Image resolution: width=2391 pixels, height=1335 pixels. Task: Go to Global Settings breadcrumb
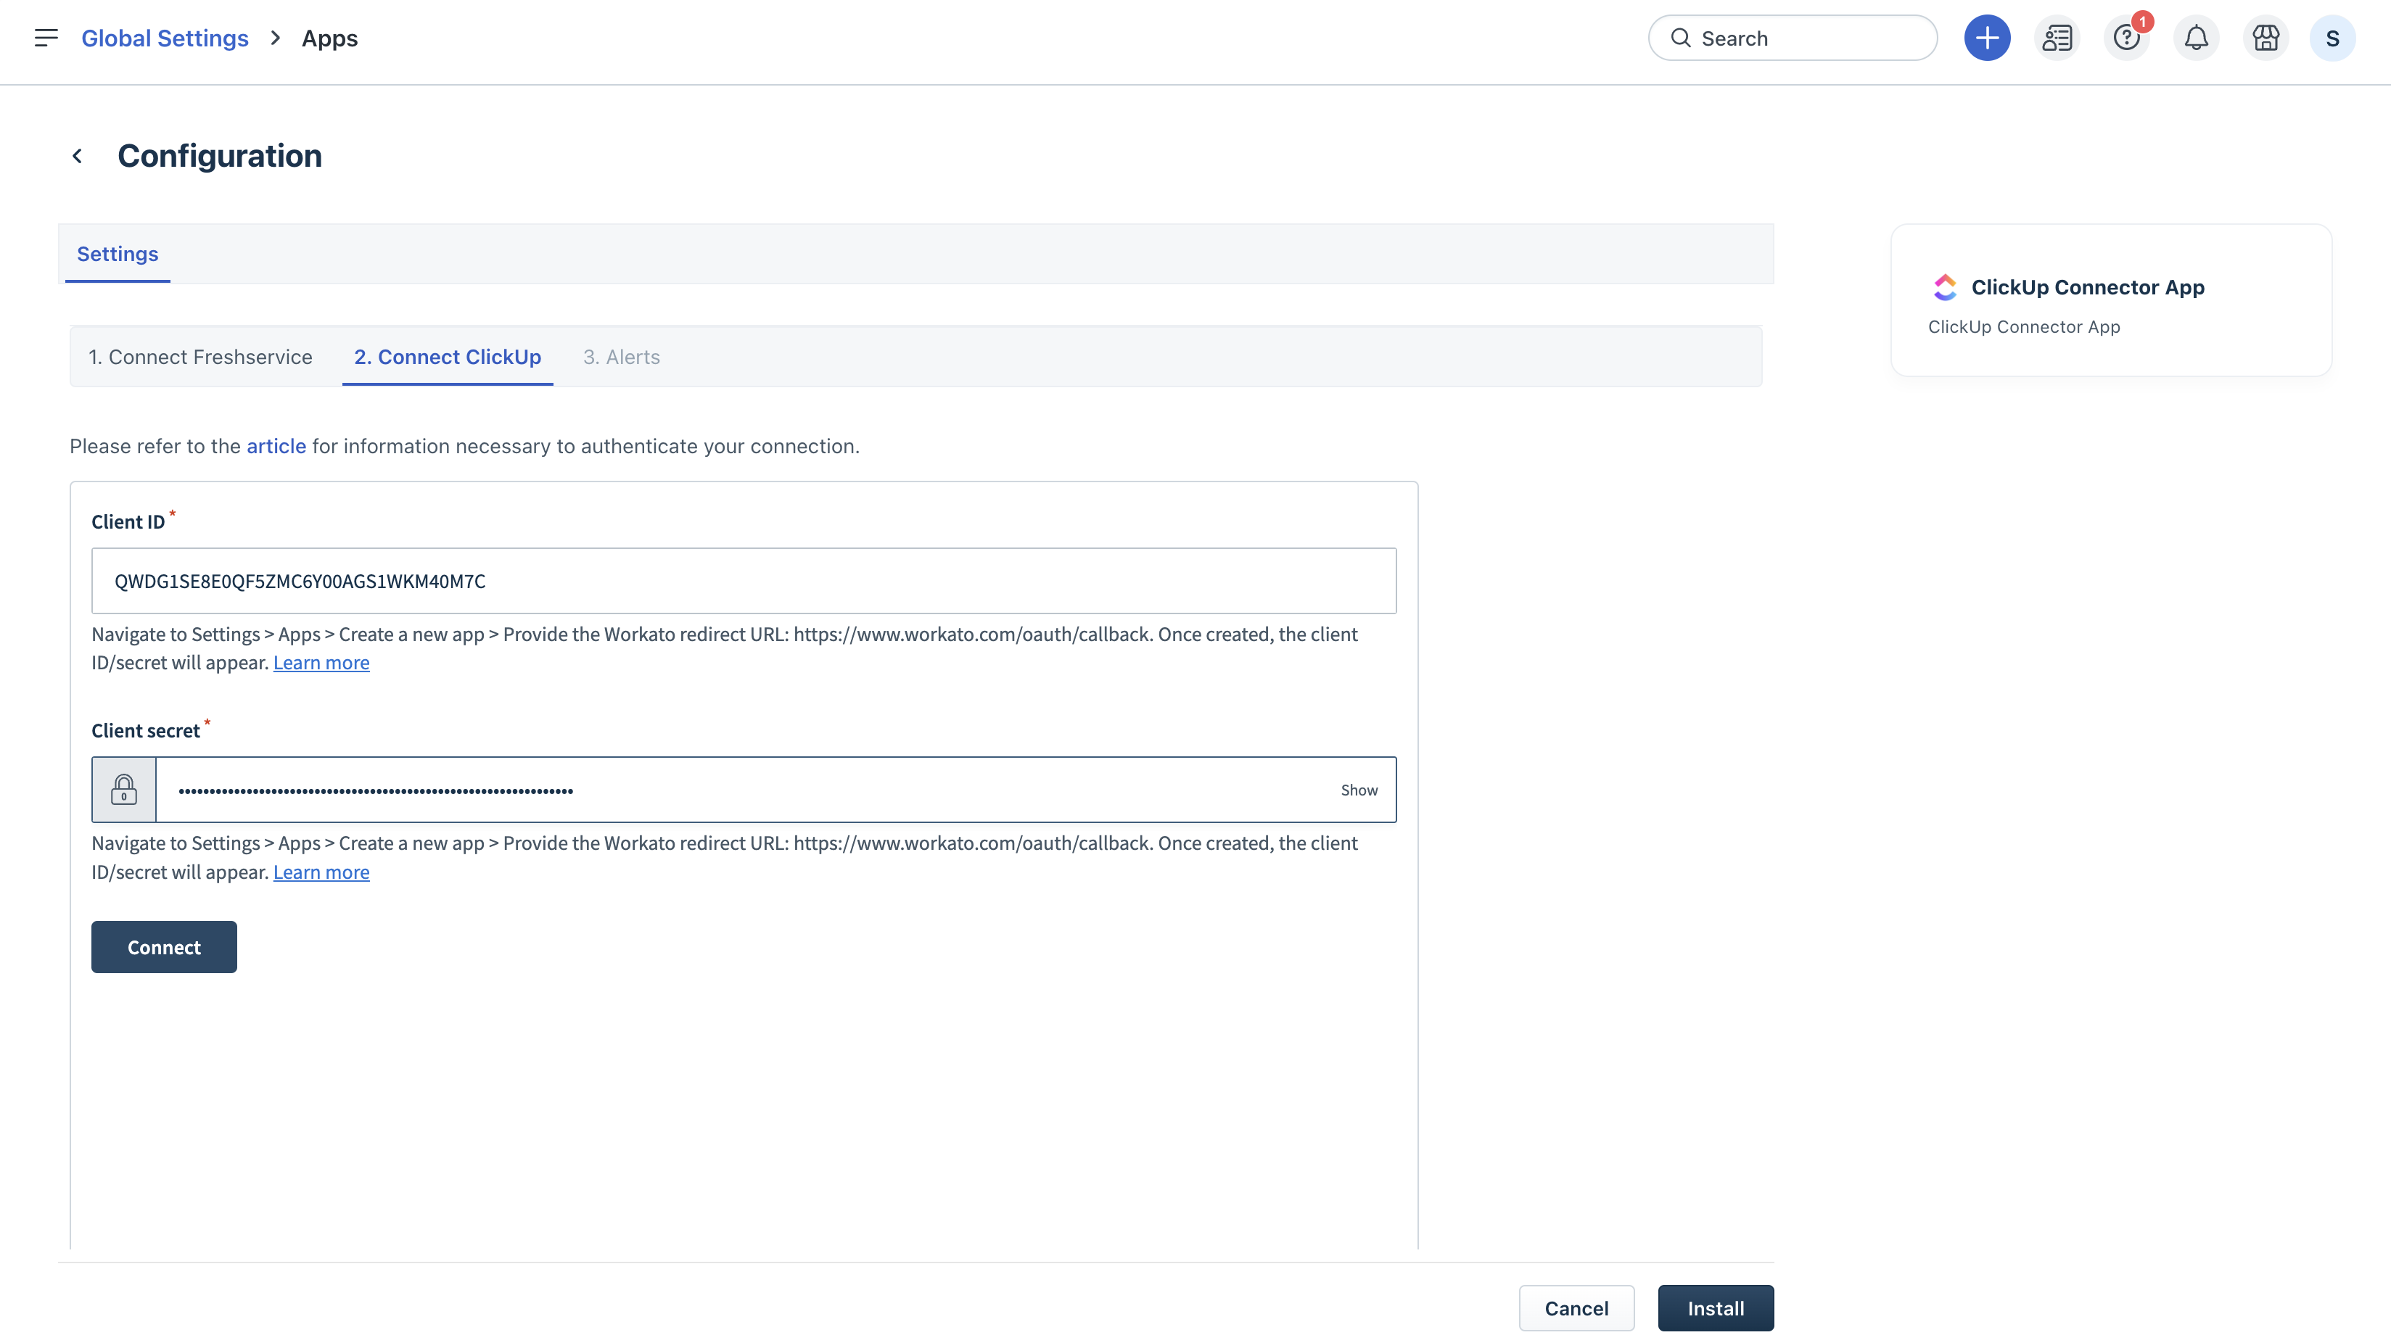164,38
